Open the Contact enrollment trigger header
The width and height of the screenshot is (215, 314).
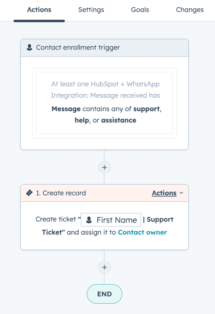click(105, 48)
